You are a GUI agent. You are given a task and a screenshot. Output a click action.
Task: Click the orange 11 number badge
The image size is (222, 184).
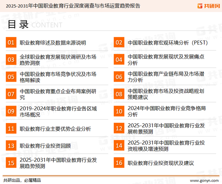(11, 128)
